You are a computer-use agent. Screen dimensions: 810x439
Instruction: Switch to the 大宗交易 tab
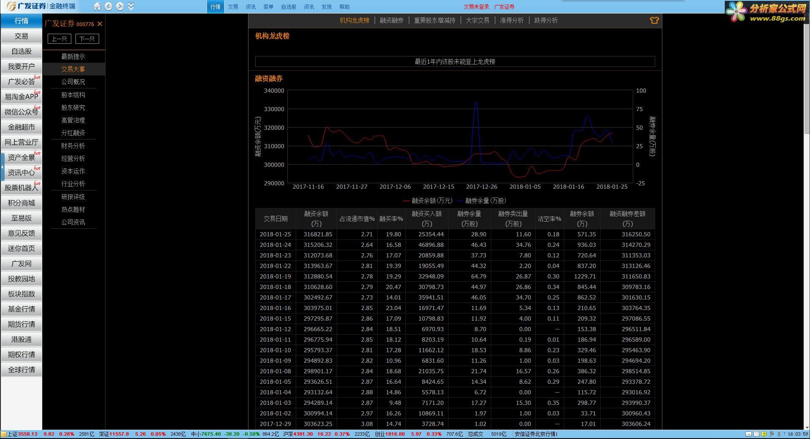point(478,20)
